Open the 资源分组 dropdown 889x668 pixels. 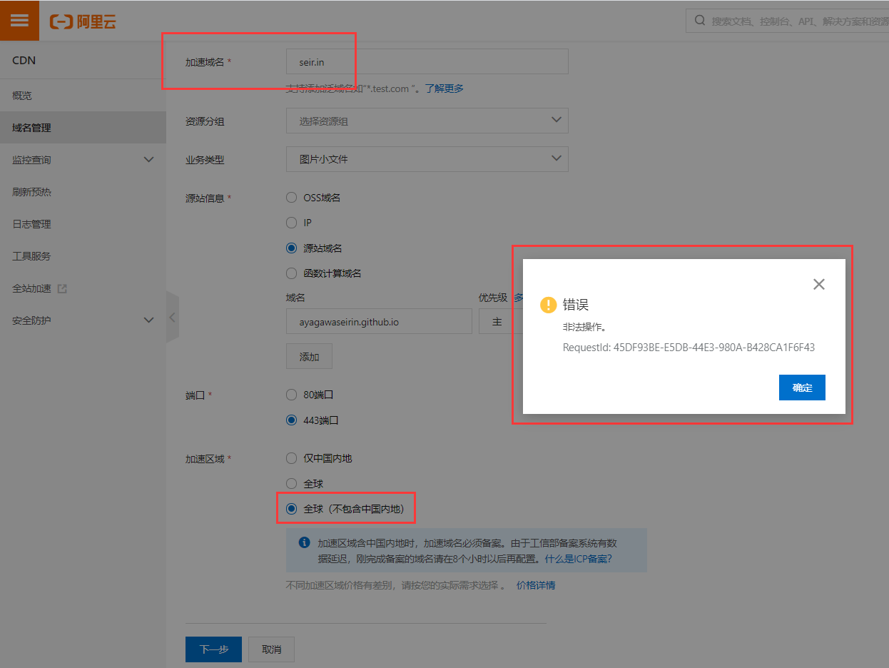(x=427, y=121)
